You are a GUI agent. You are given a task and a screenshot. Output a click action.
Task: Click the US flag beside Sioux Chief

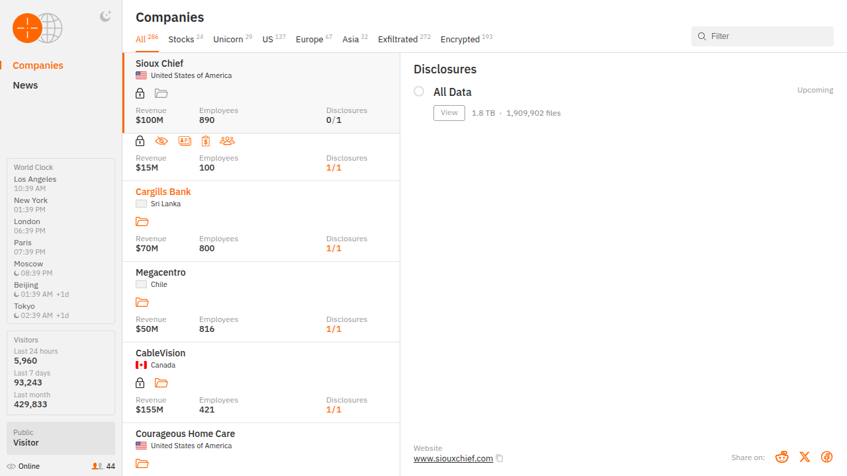(141, 75)
